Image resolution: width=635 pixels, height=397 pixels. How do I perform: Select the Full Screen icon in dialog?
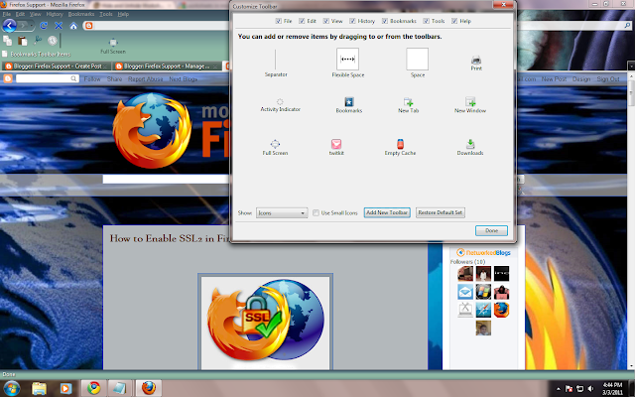pyautogui.click(x=275, y=144)
